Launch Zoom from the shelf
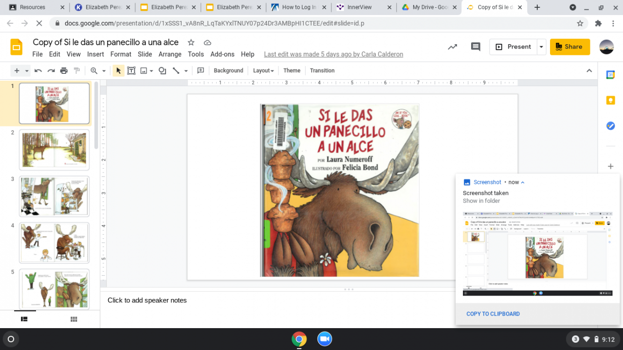 (x=324, y=339)
